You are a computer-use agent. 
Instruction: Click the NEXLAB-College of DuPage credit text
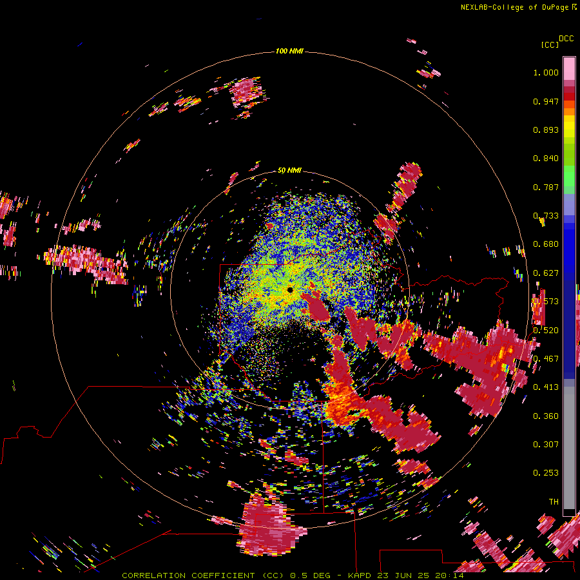(x=514, y=7)
